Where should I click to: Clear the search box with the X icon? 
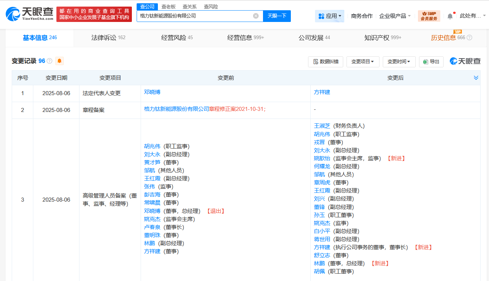point(256,16)
